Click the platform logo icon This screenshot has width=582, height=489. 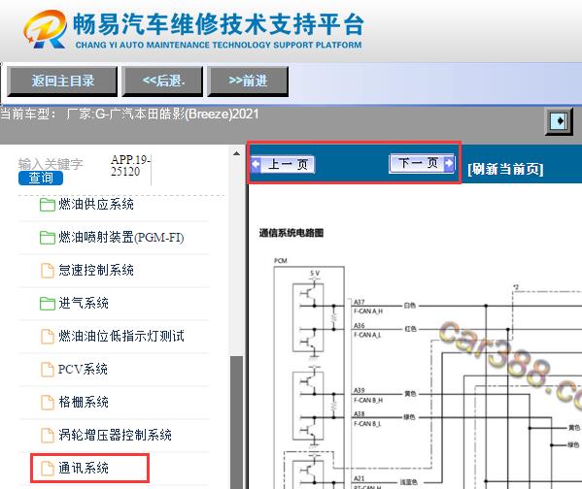[46, 29]
